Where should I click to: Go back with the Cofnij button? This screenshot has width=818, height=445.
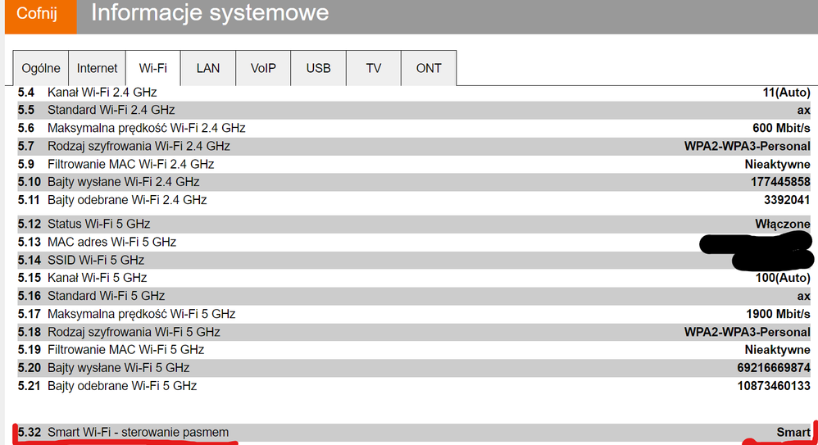(x=41, y=16)
